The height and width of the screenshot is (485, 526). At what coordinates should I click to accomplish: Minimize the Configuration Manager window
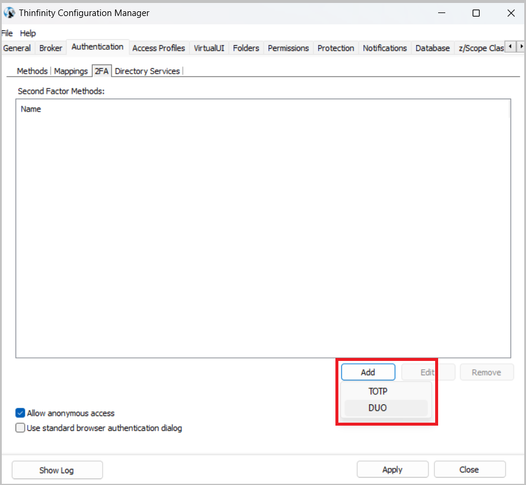[442, 12]
